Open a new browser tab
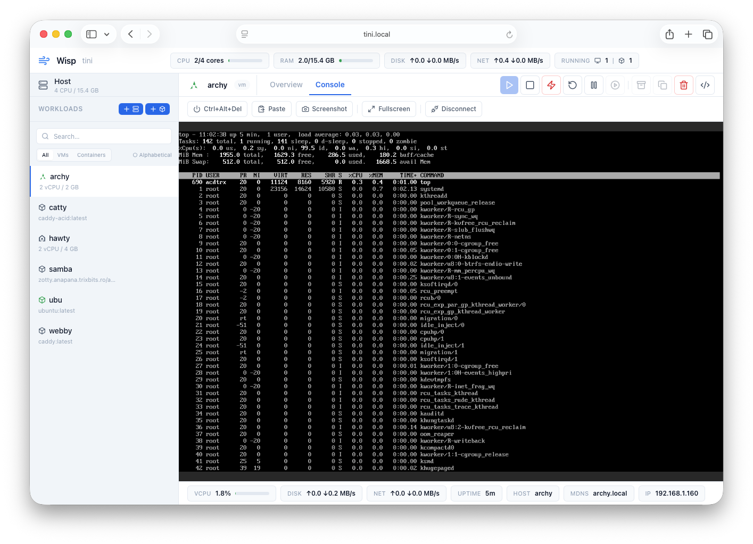The image size is (753, 544). (689, 34)
